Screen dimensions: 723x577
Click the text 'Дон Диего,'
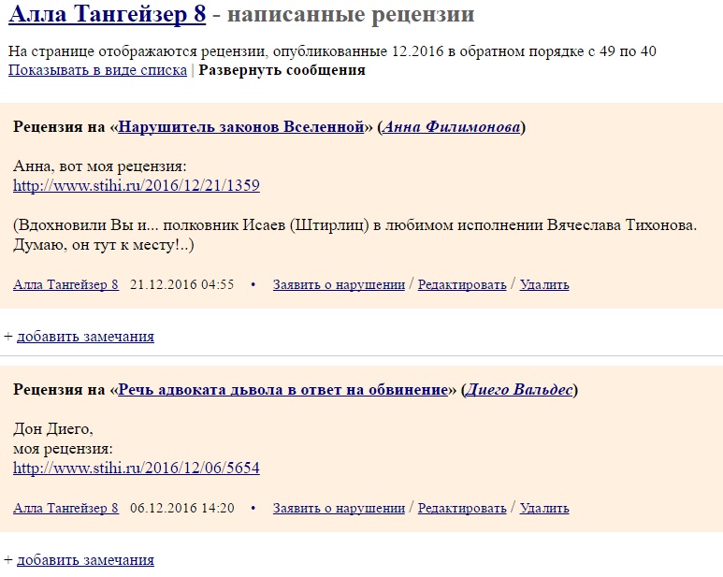click(x=53, y=429)
